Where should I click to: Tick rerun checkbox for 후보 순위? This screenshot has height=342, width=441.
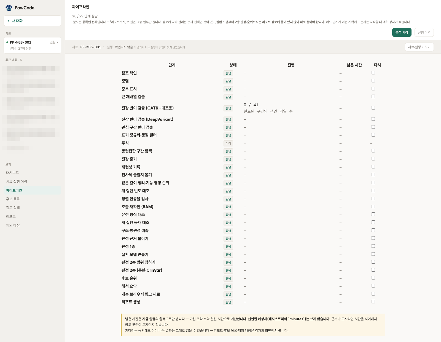pyautogui.click(x=373, y=278)
